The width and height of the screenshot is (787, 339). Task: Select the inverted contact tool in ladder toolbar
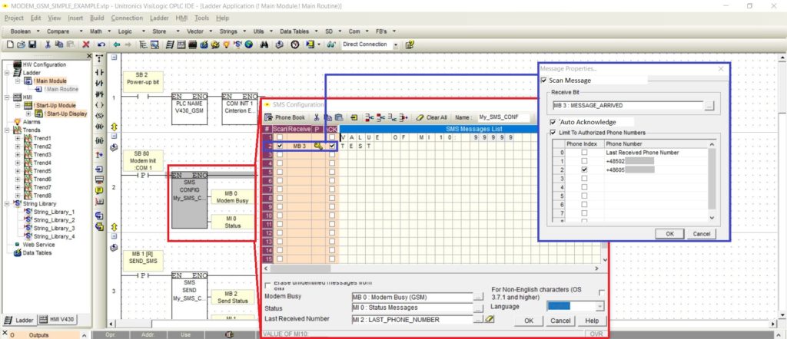(99, 83)
